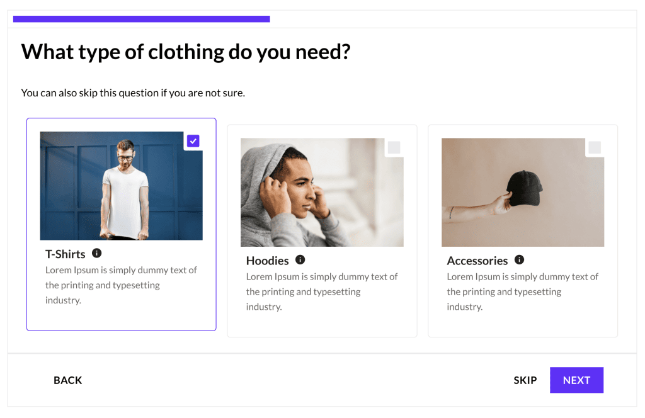Image resolution: width=645 pixels, height=418 pixels.
Task: Click the T-Shirts product photo
Action: (121, 185)
